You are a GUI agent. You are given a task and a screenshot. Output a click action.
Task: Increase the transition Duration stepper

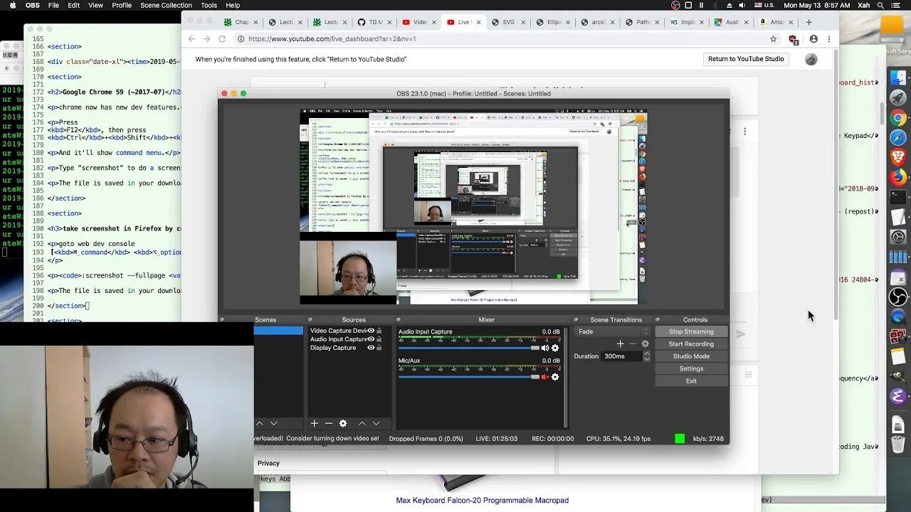[x=646, y=353]
